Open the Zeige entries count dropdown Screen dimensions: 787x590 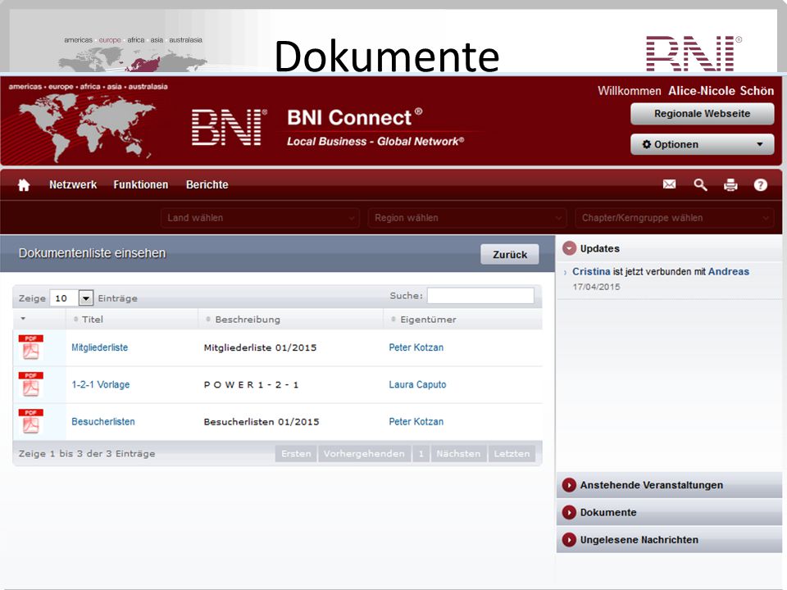[71, 298]
